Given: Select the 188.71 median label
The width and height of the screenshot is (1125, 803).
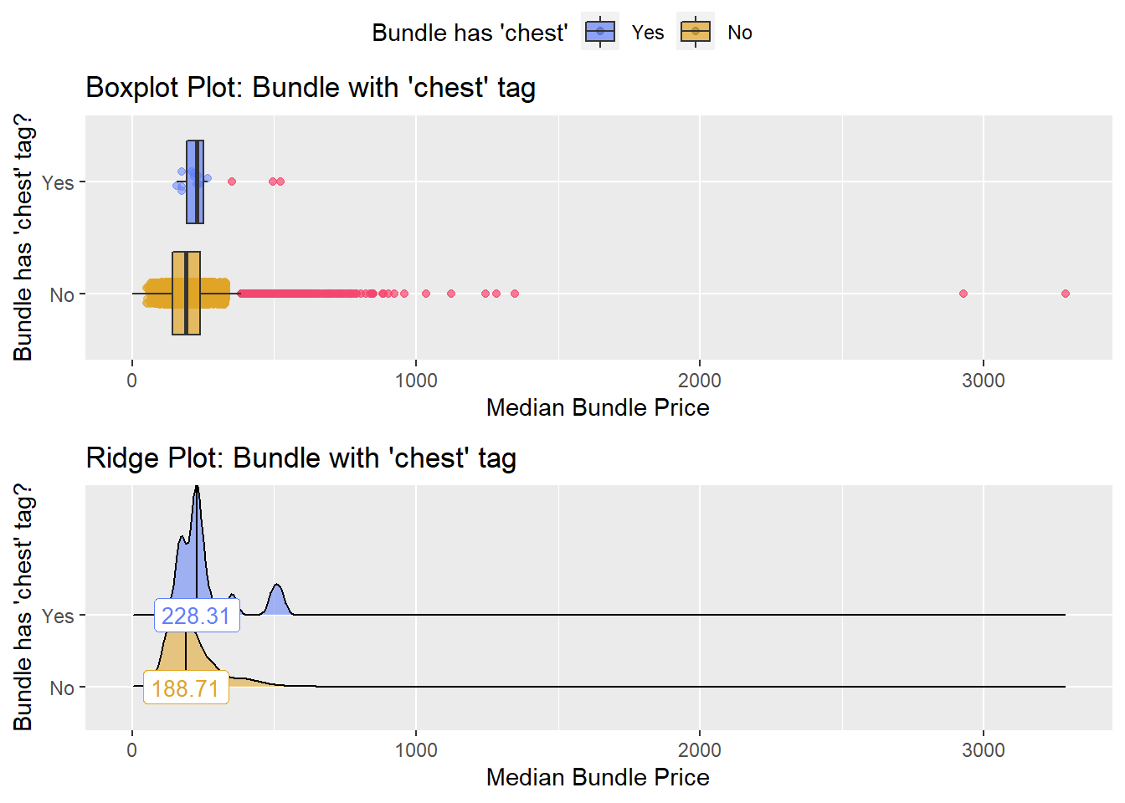Looking at the screenshot, I should click(x=186, y=688).
